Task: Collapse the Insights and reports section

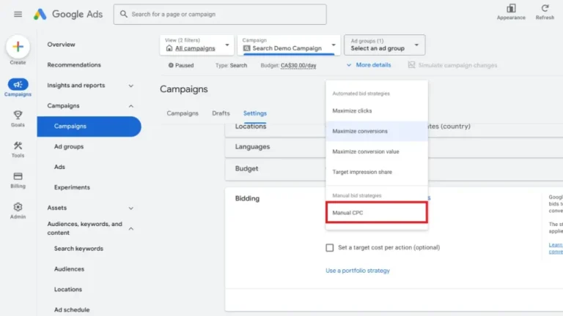Action: [x=130, y=86]
